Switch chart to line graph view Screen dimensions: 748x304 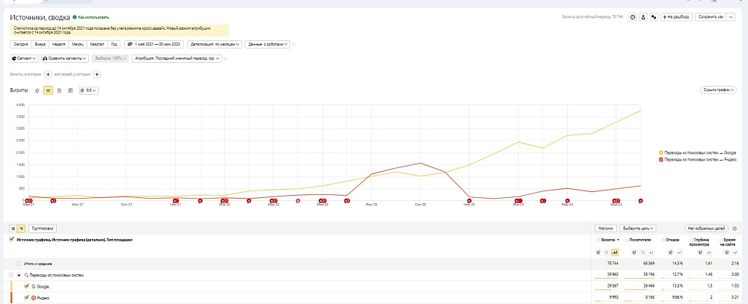click(x=48, y=90)
